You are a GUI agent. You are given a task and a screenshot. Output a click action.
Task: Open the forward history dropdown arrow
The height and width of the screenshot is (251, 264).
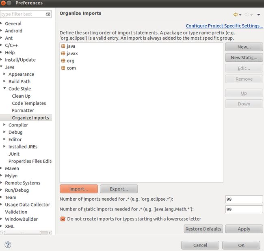click(251, 15)
